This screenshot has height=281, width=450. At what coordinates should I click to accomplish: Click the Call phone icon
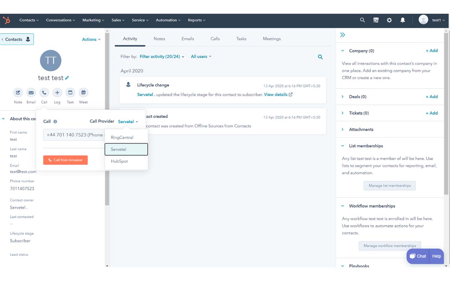tap(44, 93)
